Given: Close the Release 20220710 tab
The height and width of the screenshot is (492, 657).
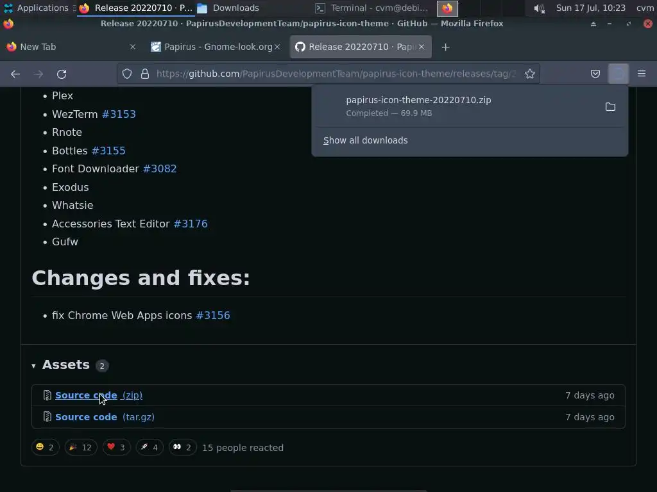Looking at the screenshot, I should coord(422,47).
